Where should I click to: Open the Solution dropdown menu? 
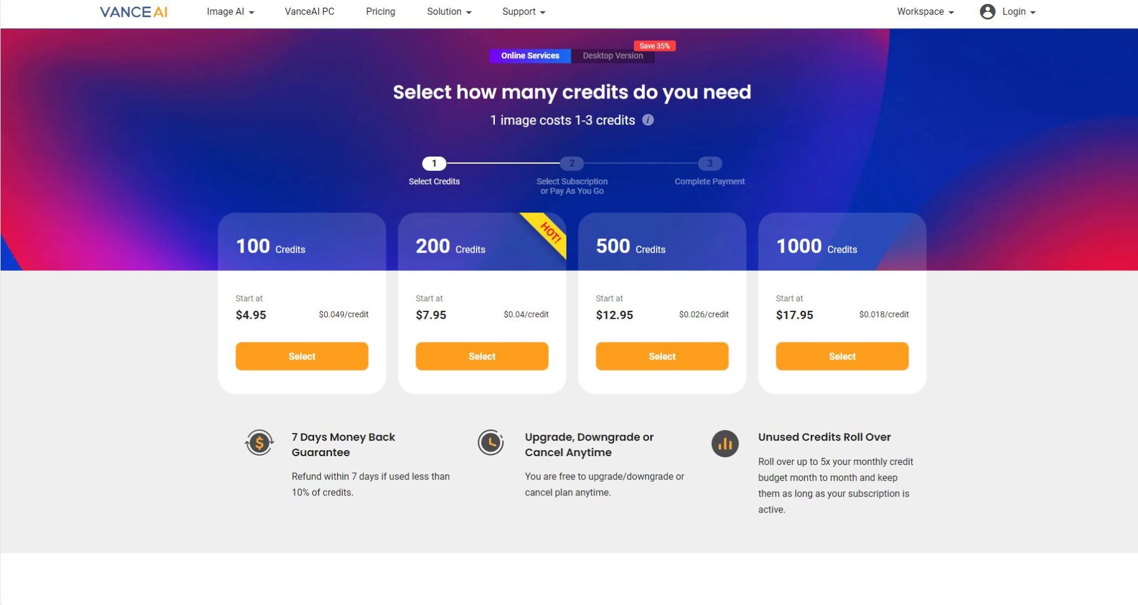(x=449, y=12)
